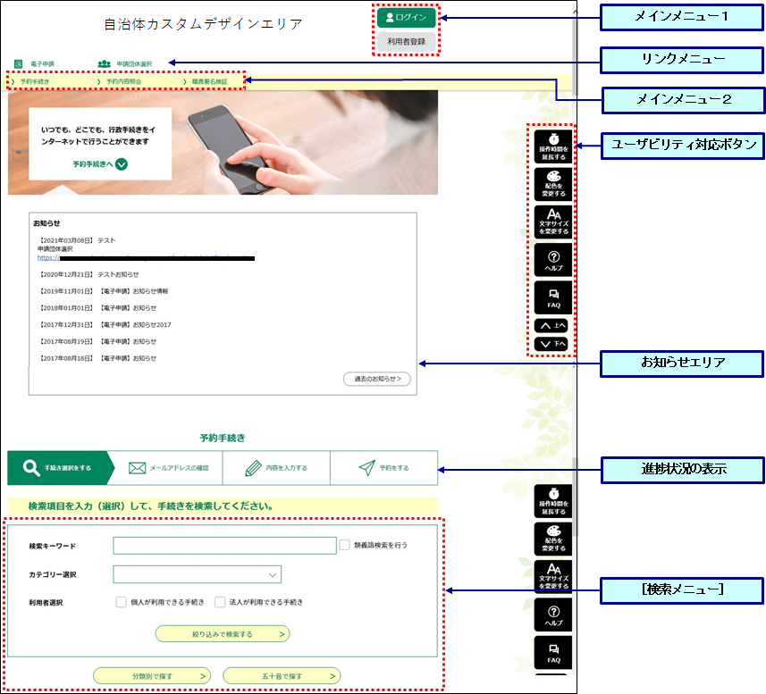This screenshot has width=766, height=694.
Task: Click the 文字サイズを変更する icon
Action: click(551, 221)
